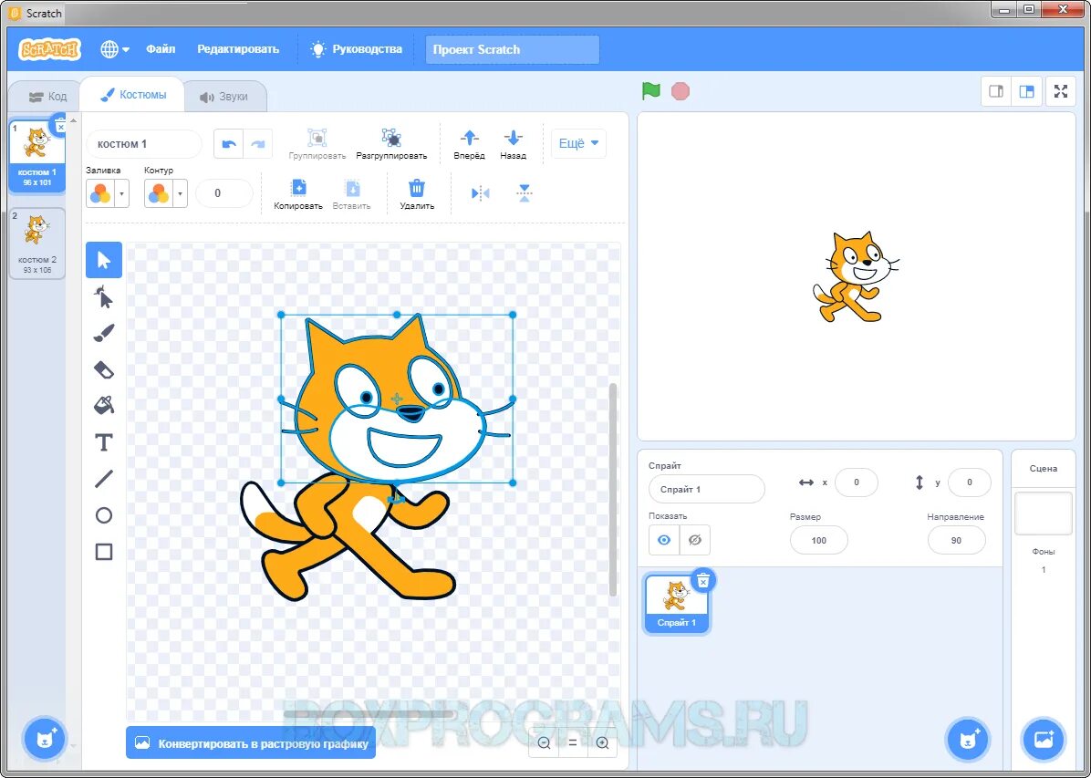This screenshot has width=1091, height=778.
Task: Select the Circle tool
Action: point(104,515)
